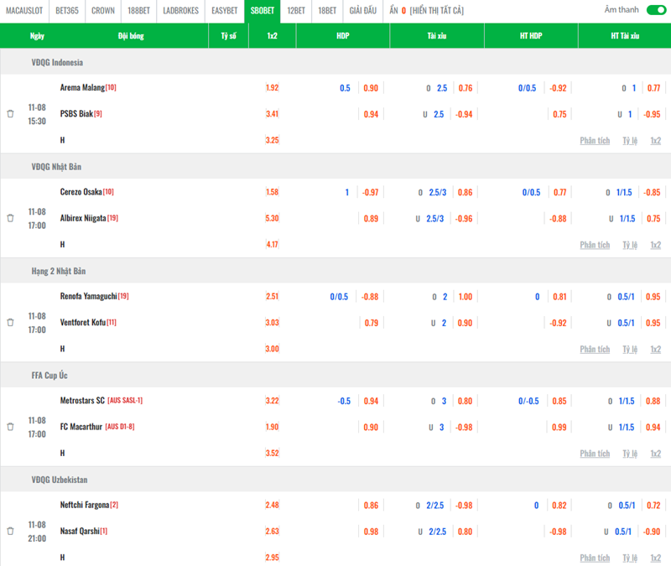Click Cerezo Osaka draw odds 4.17
This screenshot has height=566, width=671.
point(272,245)
